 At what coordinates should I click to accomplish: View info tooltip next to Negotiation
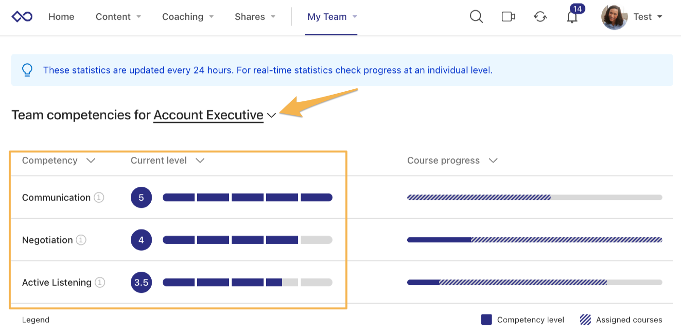click(82, 240)
